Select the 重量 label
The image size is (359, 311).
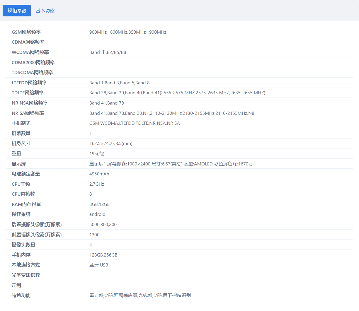pos(16,154)
